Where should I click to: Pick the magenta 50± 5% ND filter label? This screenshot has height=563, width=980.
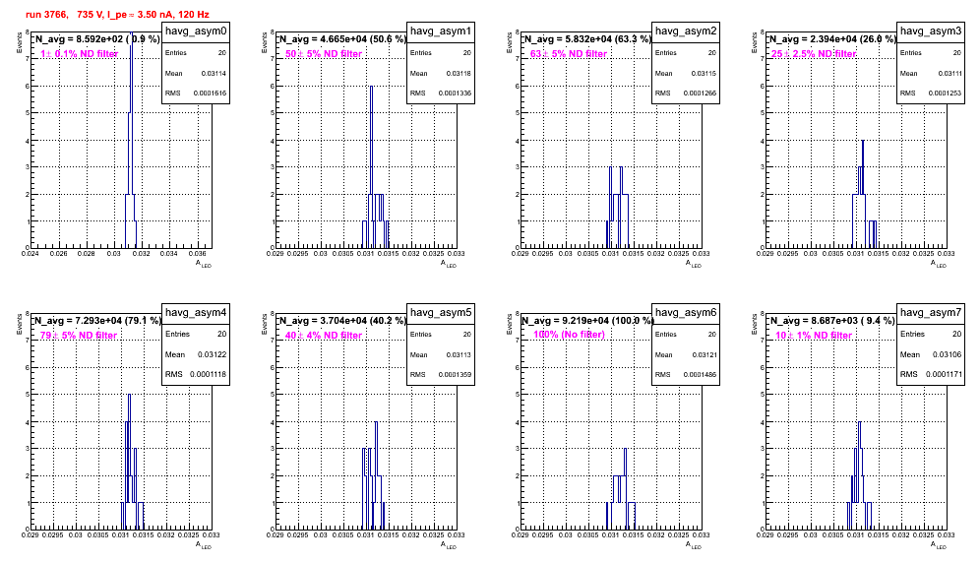(x=324, y=54)
